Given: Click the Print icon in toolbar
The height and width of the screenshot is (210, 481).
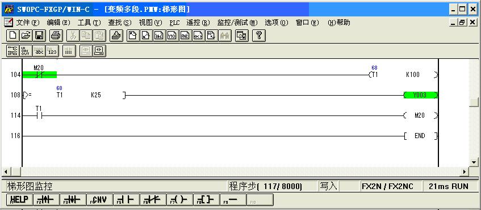Looking at the screenshot, I should 56,36.
